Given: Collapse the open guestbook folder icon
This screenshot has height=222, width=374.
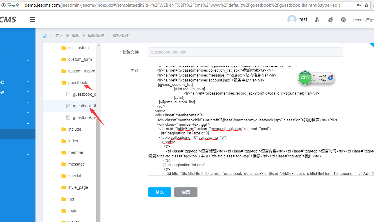Looking at the screenshot, I should pyautogui.click(x=64, y=83).
